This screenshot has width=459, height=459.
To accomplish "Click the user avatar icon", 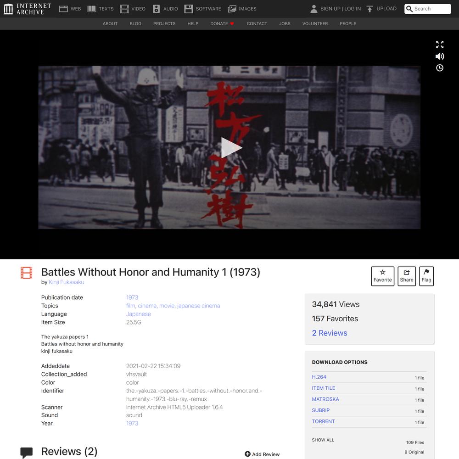I will pos(314,9).
